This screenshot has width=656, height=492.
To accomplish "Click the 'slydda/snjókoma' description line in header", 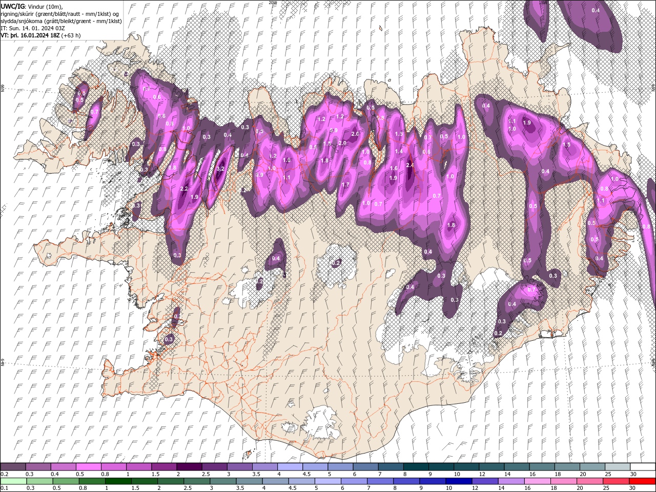I will pos(61,21).
